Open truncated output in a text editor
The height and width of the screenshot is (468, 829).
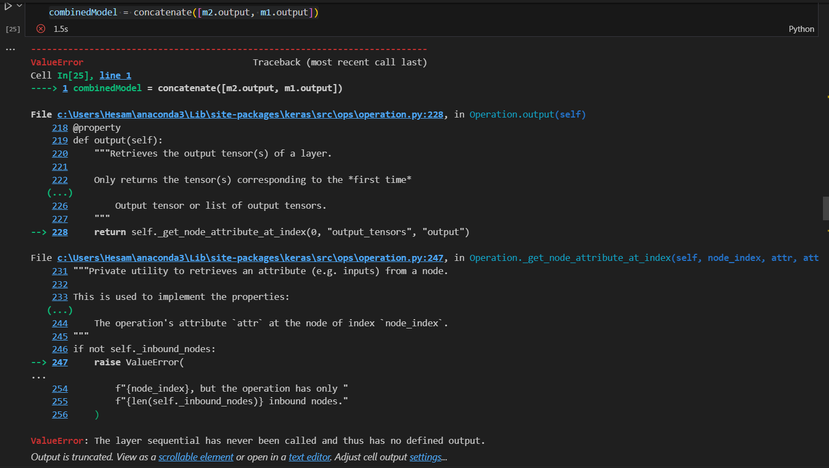310,457
